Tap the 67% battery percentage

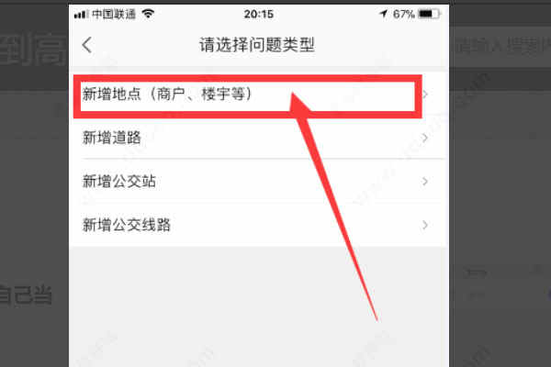tap(404, 14)
